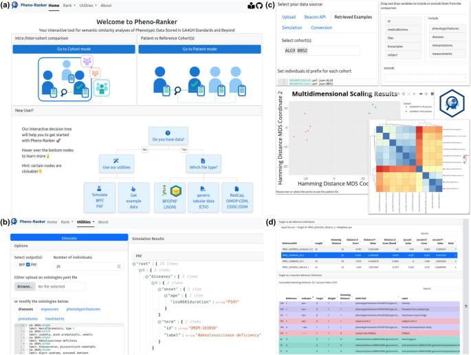Image resolution: width=471 pixels, height=355 pixels.
Task: Click the vertical scrollbar in panel (d)
Action: coord(466,286)
